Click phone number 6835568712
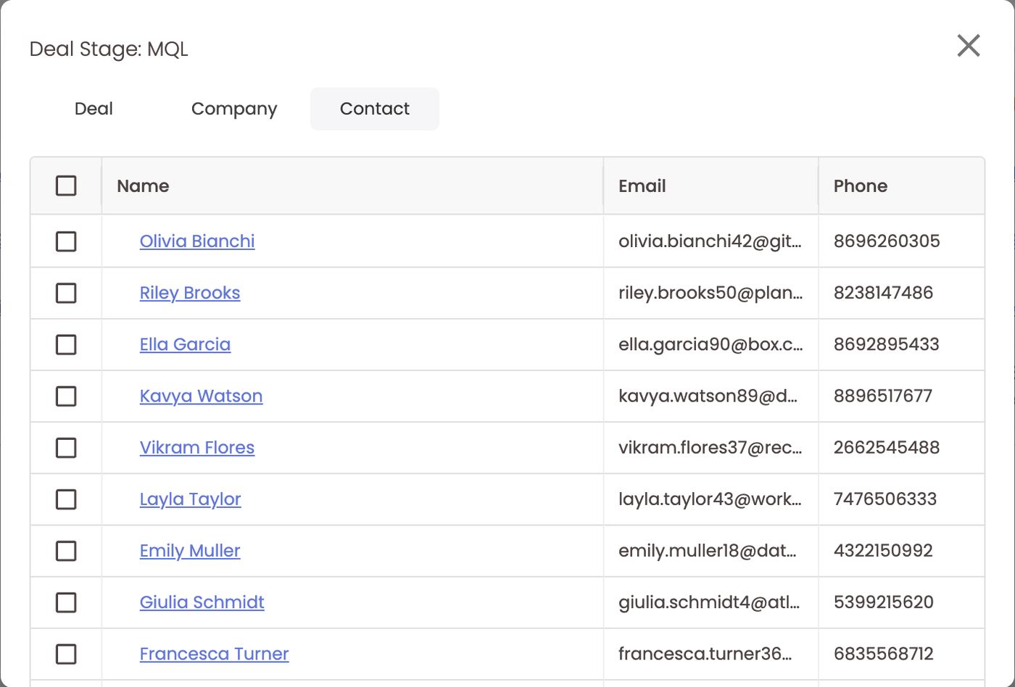Viewport: 1015px width, 687px height. [883, 654]
